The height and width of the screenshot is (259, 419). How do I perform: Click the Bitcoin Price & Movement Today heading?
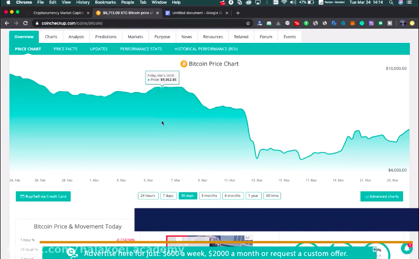click(78, 226)
